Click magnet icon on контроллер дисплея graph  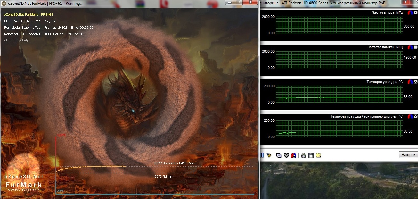(410, 117)
